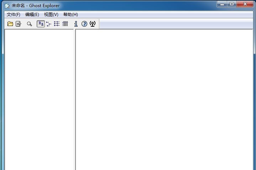Open help via question mark icon

coord(84,24)
